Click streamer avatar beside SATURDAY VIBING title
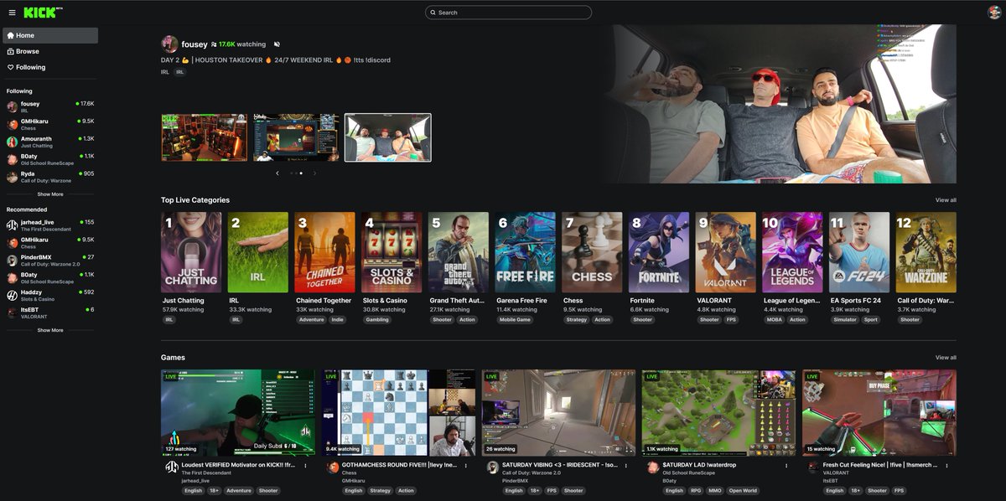The width and height of the screenshot is (1006, 501). pos(492,467)
